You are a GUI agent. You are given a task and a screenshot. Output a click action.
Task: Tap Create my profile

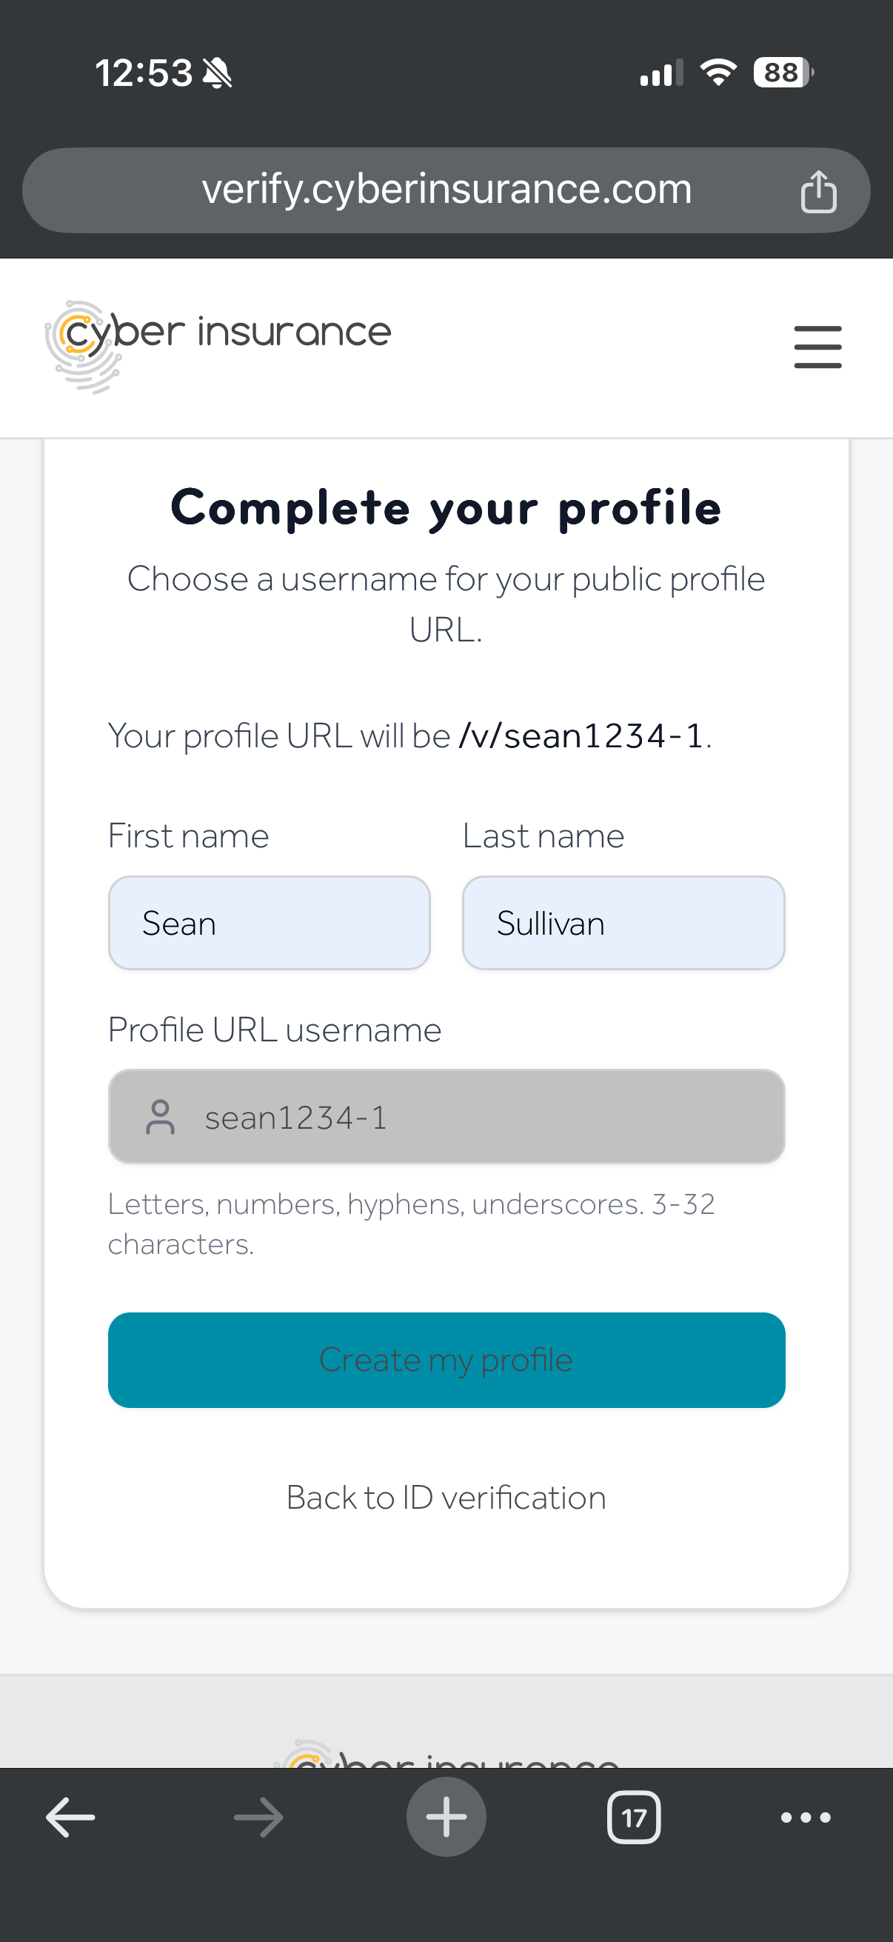point(446,1359)
